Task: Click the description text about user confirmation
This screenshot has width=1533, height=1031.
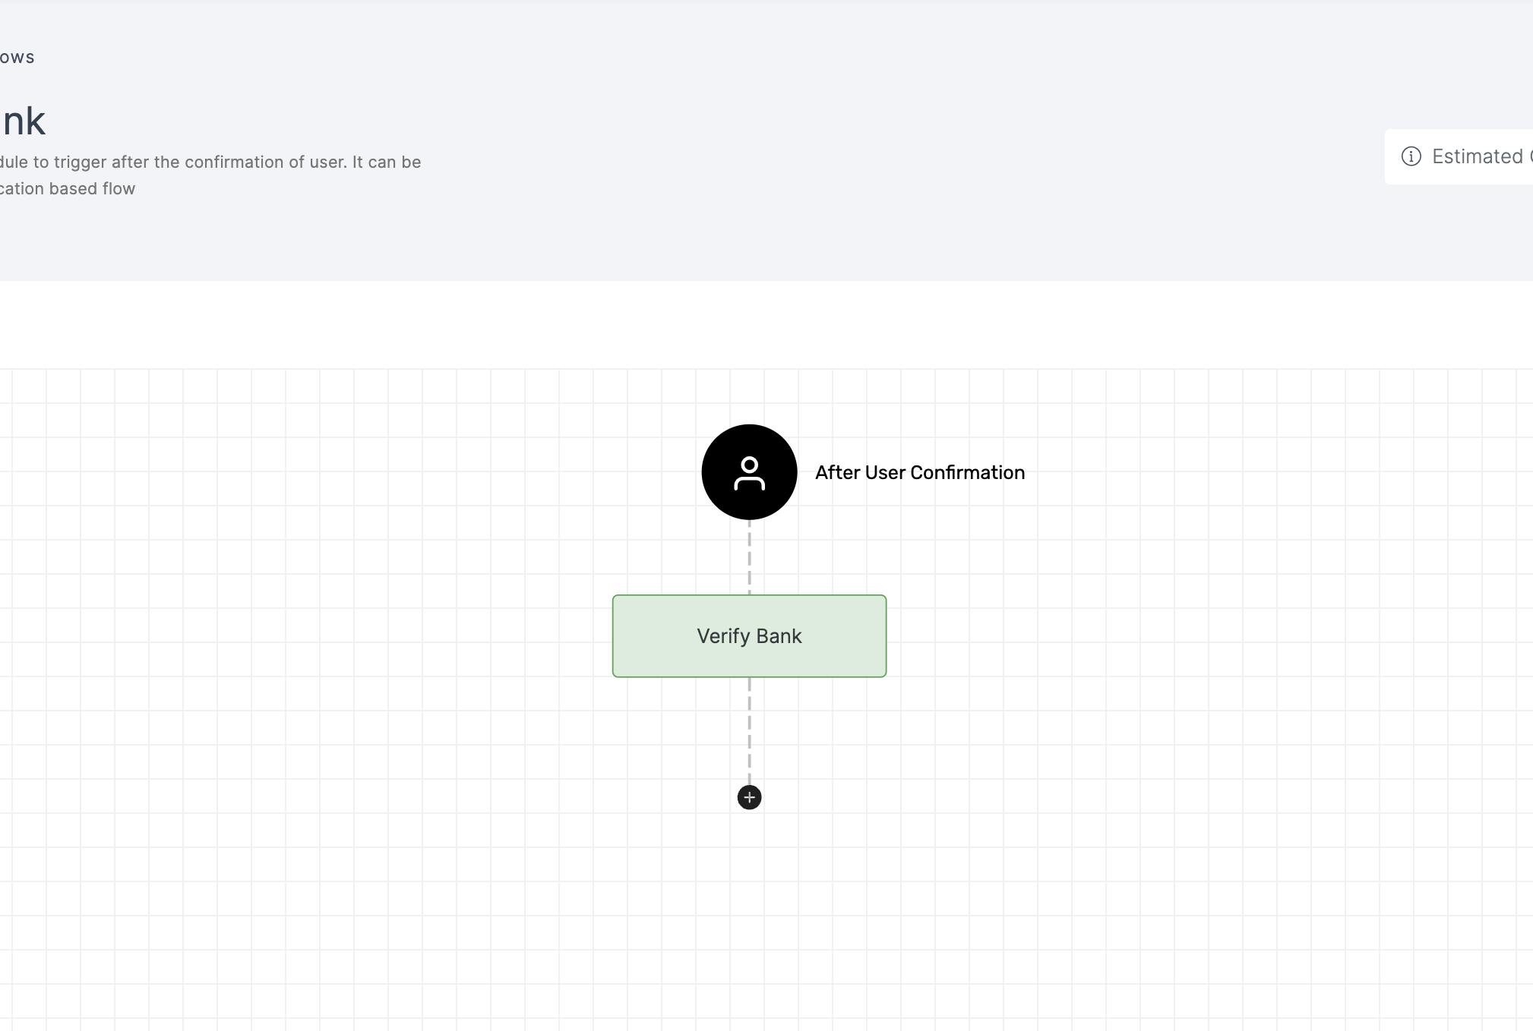Action: 210,175
